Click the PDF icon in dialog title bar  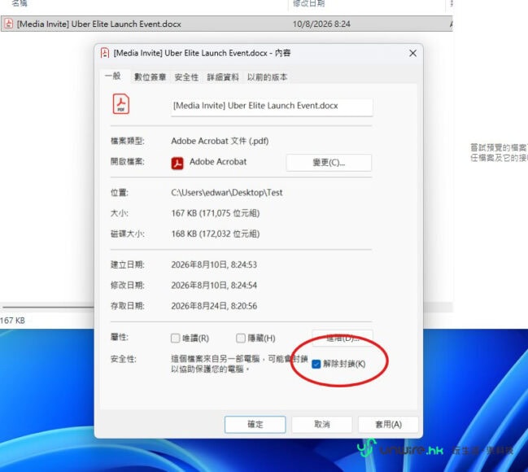[105, 53]
